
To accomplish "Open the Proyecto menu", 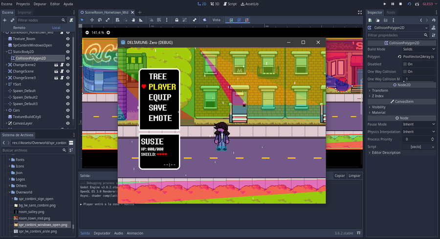I will point(23,4).
